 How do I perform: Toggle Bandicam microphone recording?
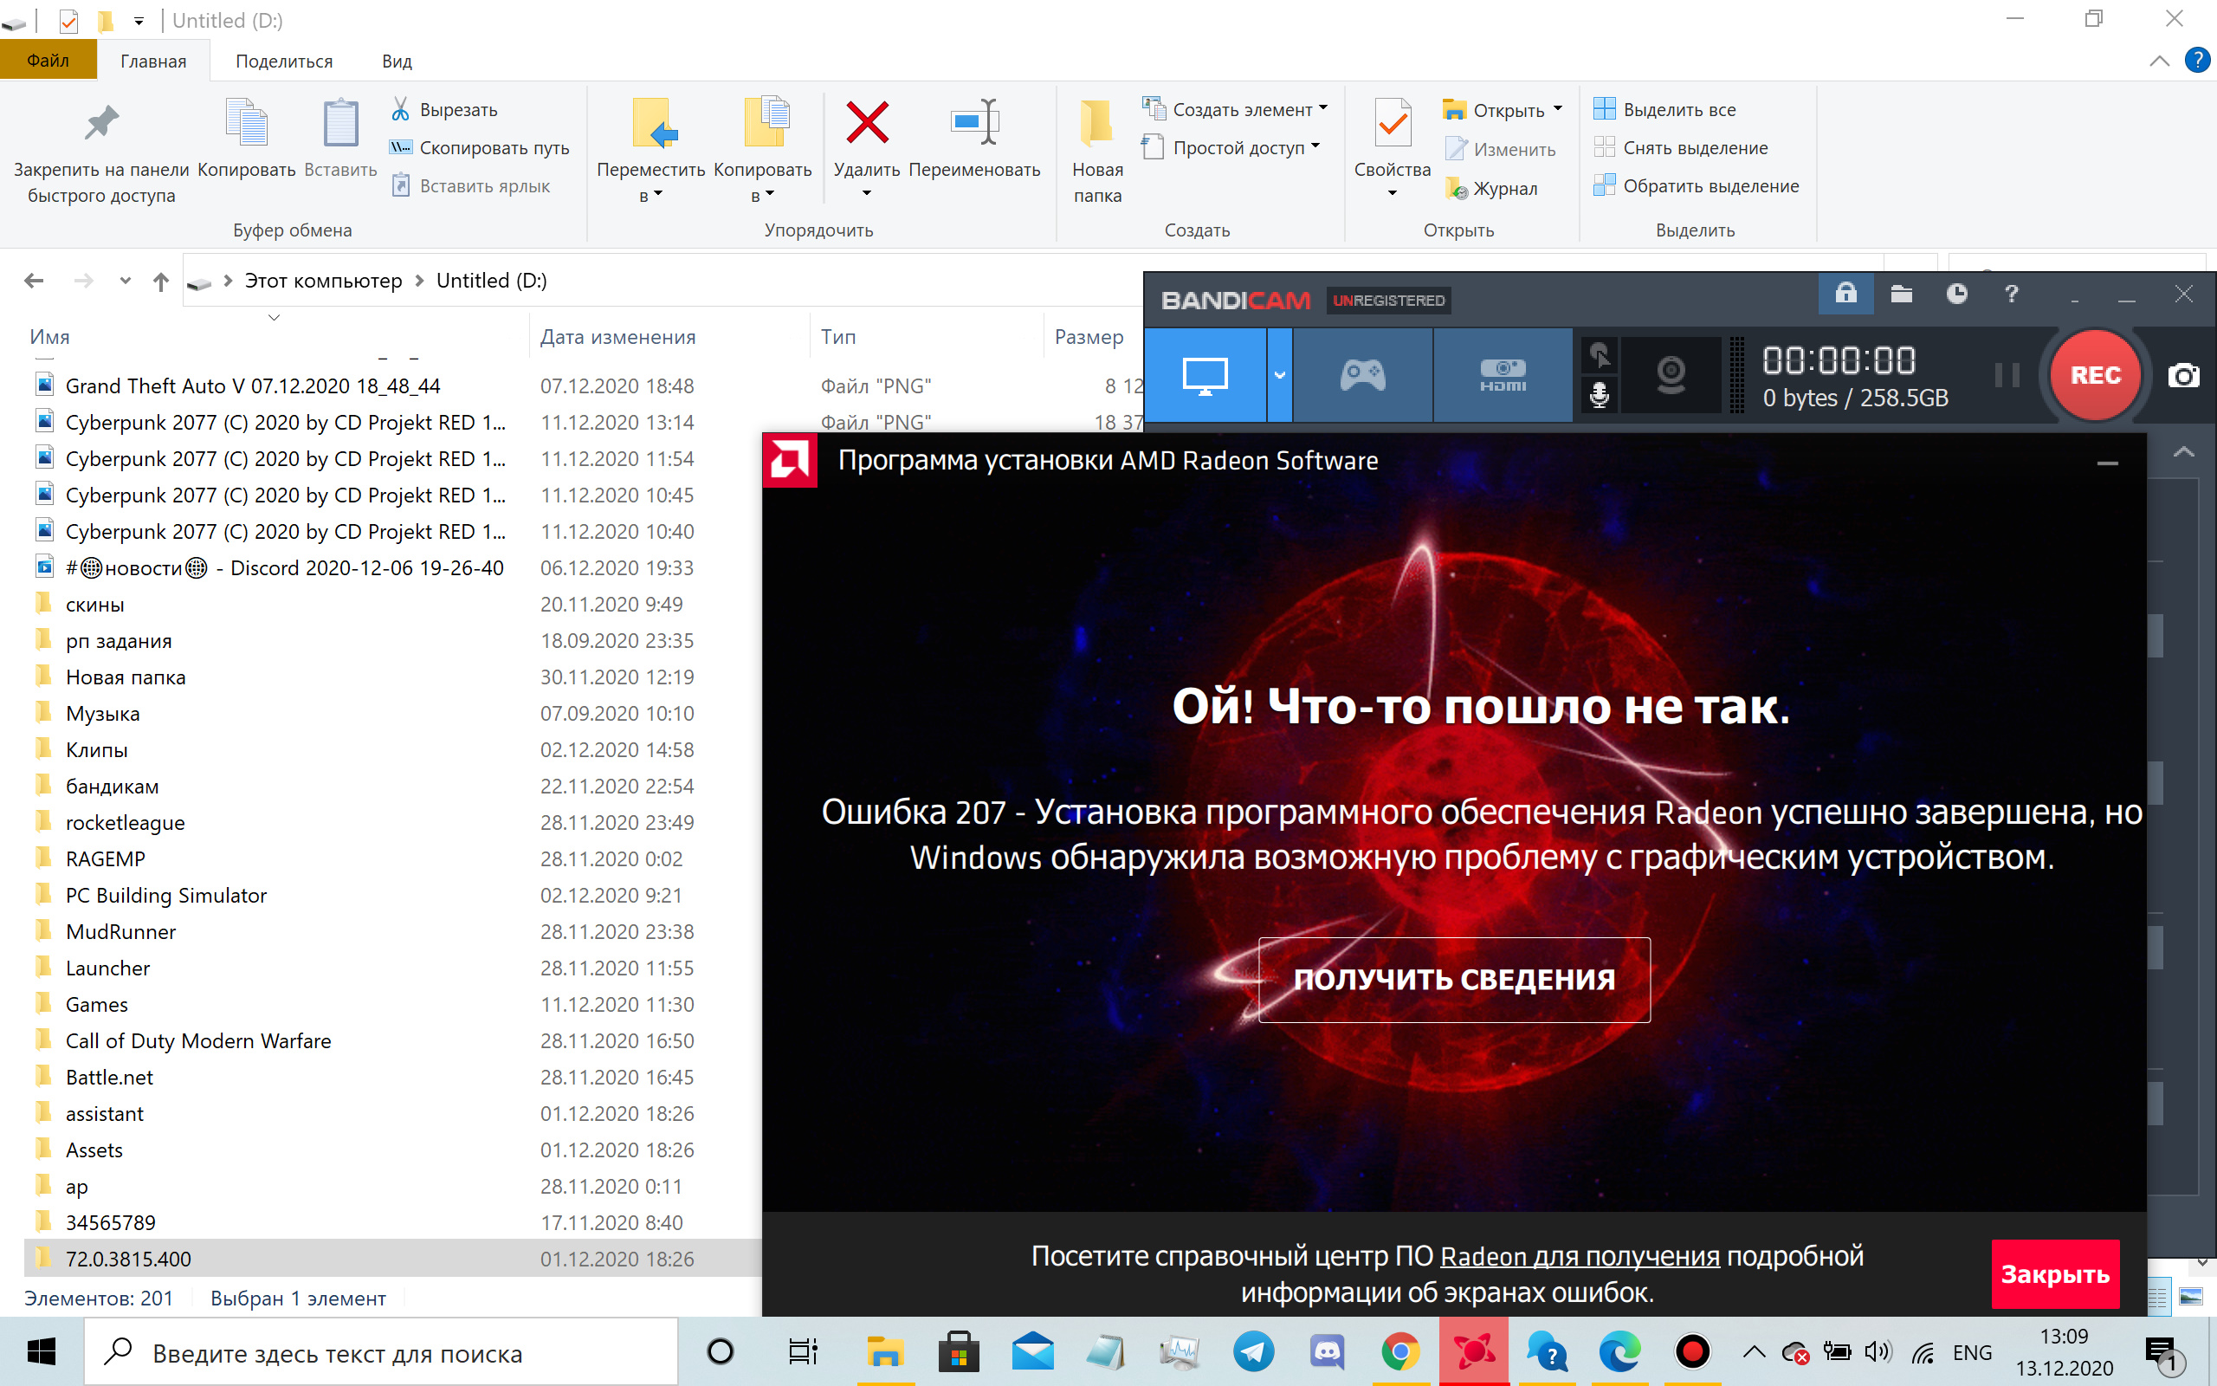coord(1599,396)
